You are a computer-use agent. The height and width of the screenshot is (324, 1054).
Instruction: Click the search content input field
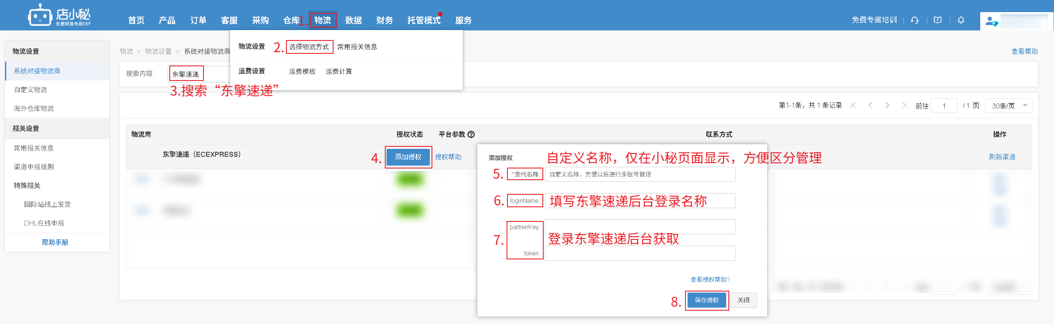pos(199,74)
